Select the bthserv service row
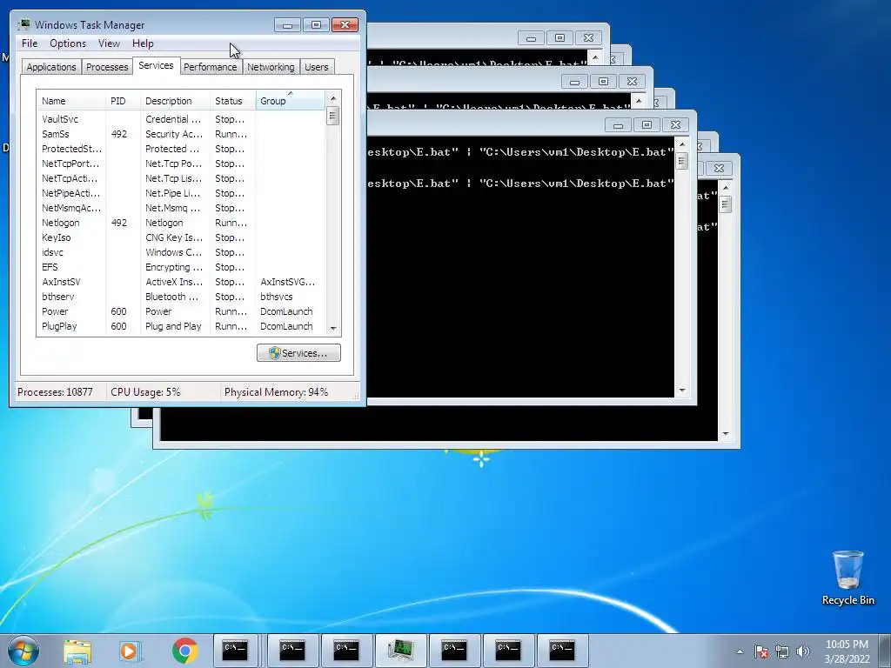The image size is (891, 668). tap(181, 297)
